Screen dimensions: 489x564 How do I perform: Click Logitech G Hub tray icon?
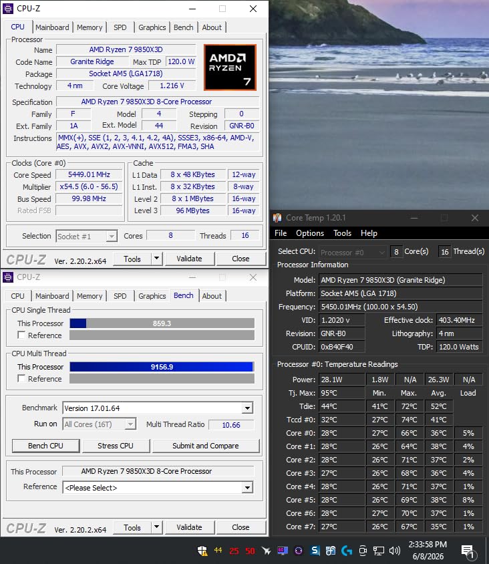coord(347,551)
